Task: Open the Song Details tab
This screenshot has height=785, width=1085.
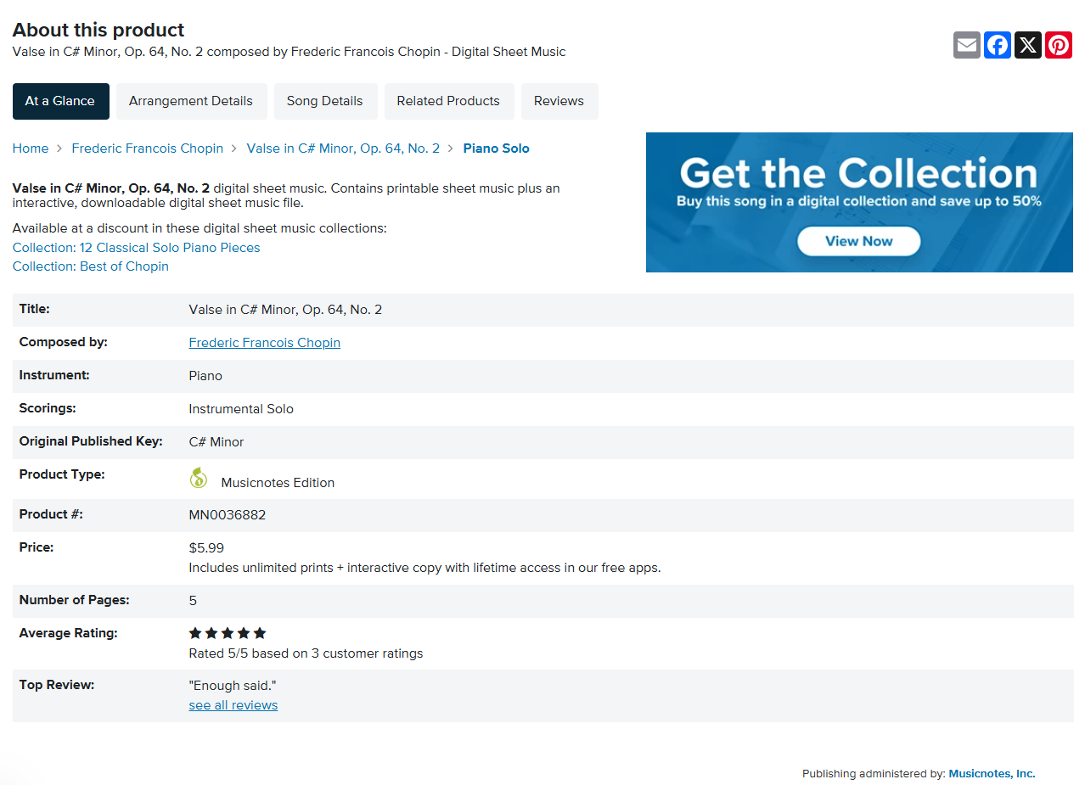Action: (324, 101)
